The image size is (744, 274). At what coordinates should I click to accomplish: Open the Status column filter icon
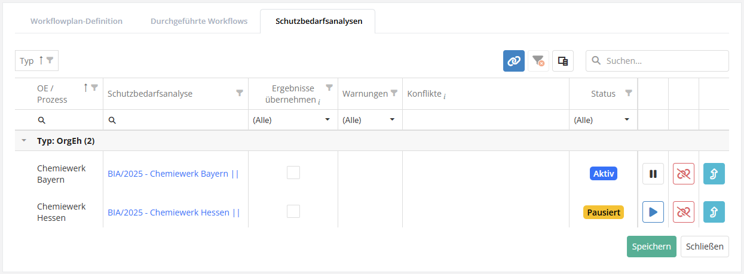[628, 93]
